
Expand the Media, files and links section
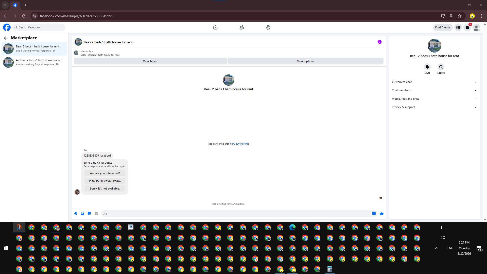tap(434, 99)
